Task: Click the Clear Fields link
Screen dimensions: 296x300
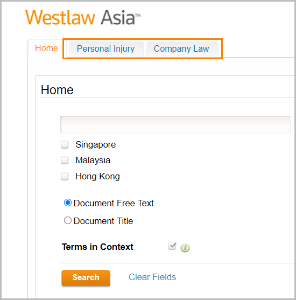Action: point(152,277)
